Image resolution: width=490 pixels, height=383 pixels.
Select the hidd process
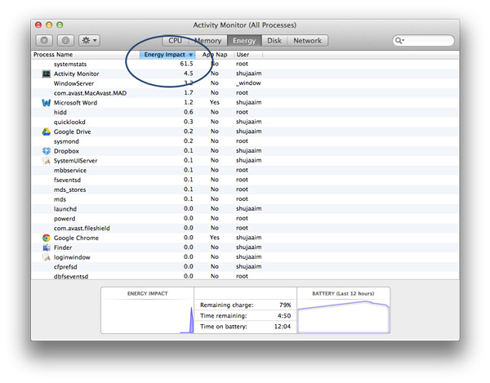click(245, 112)
